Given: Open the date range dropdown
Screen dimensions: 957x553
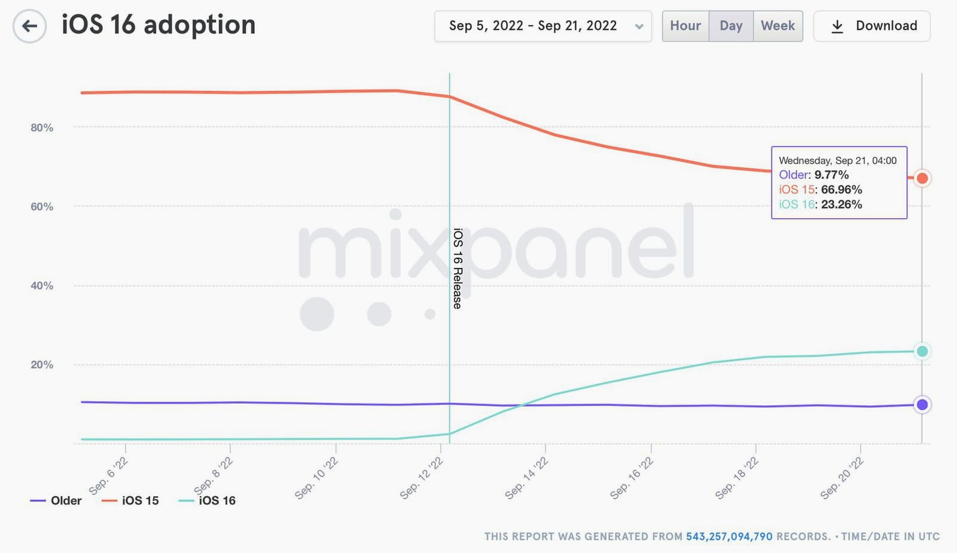Looking at the screenshot, I should [543, 26].
